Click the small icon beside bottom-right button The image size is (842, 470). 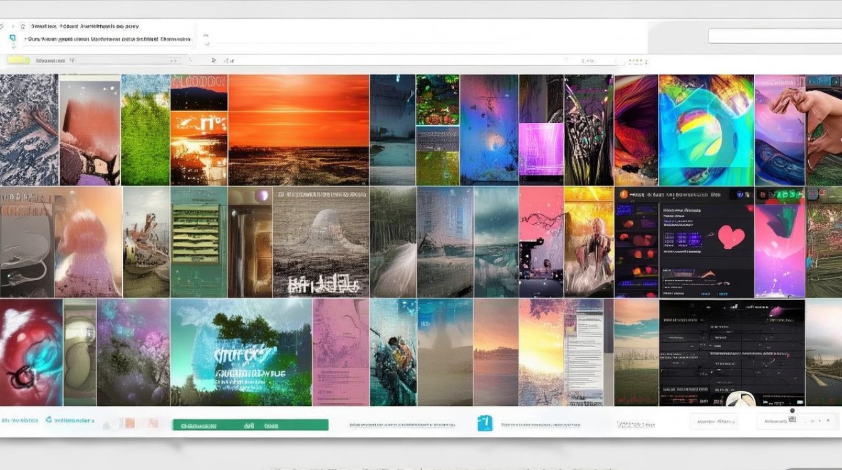791,419
